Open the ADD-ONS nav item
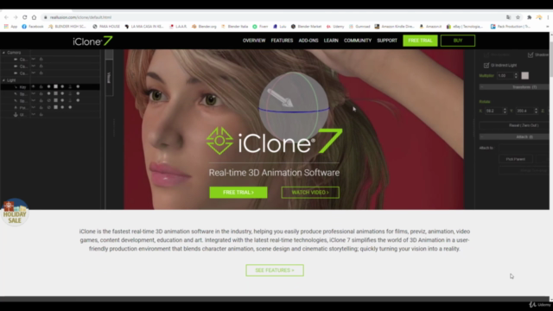 point(308,41)
